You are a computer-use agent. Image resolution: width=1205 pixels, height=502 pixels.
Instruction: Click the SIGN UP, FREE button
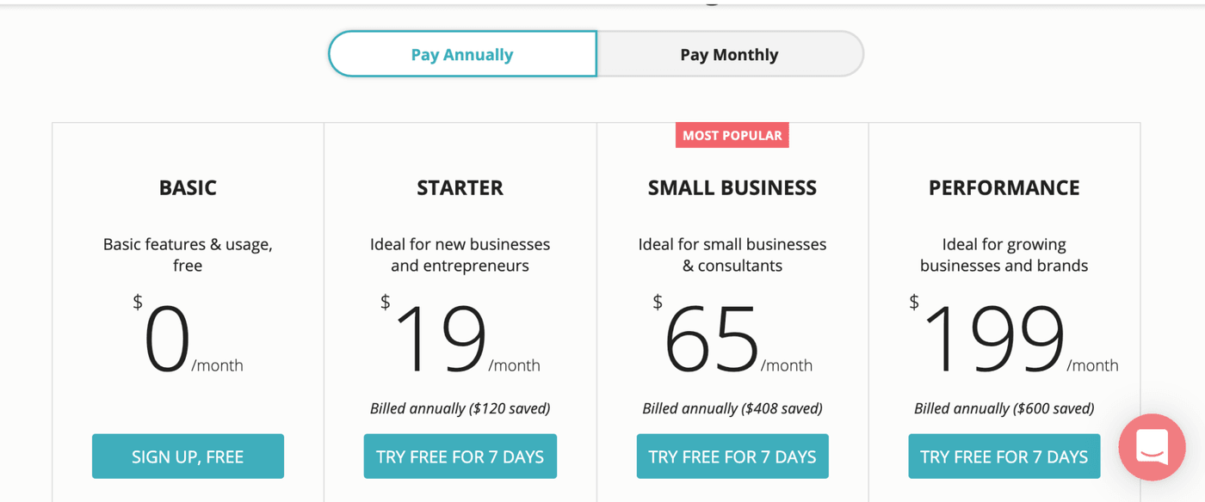tap(188, 456)
